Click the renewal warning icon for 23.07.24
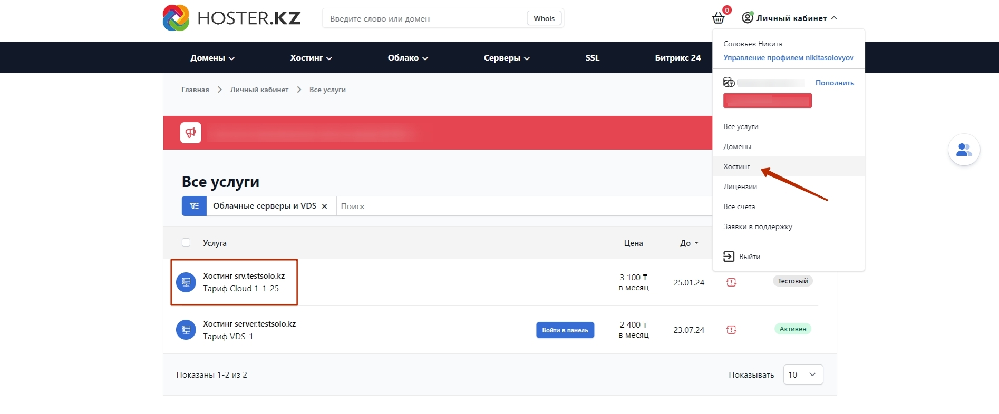Screen dimensions: 999x414 click(731, 330)
